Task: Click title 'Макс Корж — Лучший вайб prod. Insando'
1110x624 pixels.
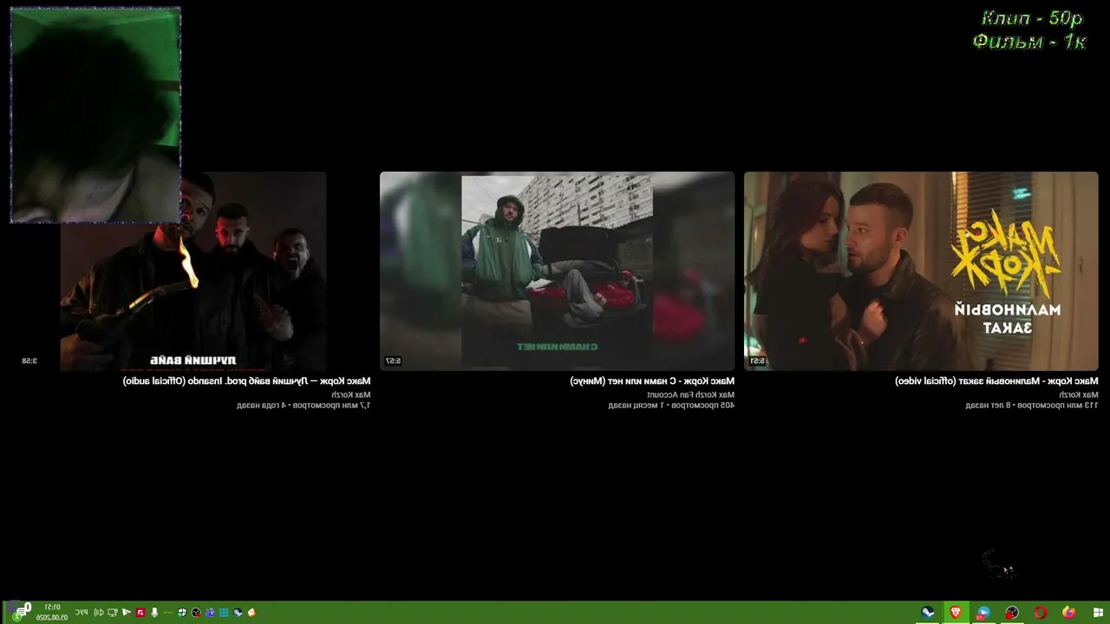Action: coord(246,381)
